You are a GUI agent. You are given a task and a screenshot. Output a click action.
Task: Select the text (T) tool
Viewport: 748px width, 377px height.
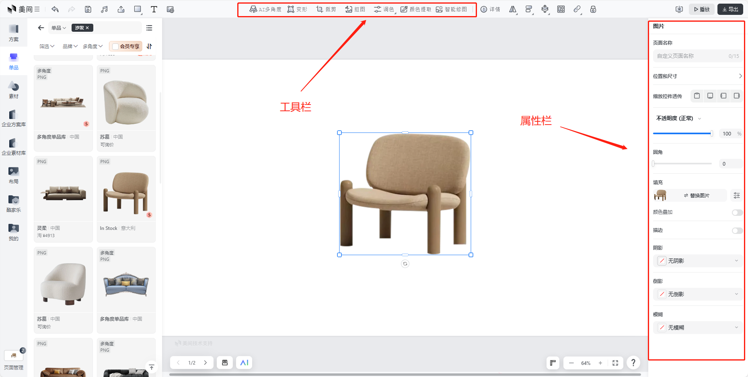pos(154,9)
